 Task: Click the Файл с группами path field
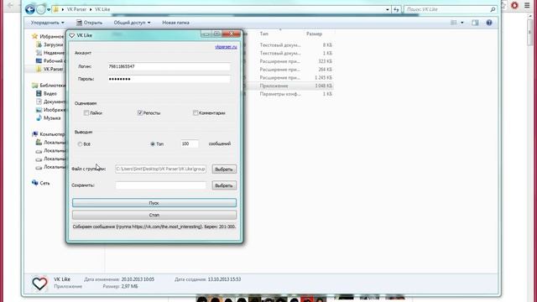(x=160, y=169)
